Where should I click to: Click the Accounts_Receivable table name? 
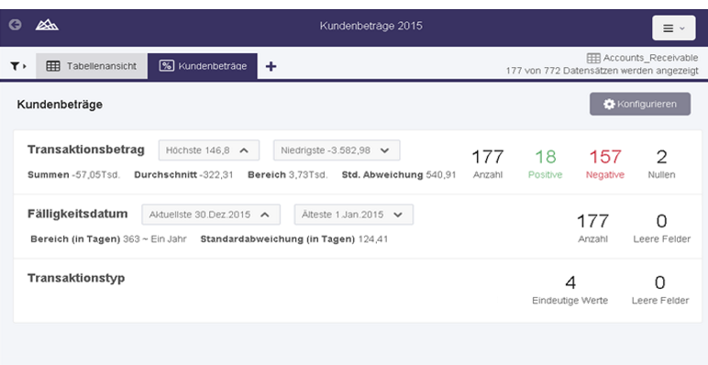650,58
